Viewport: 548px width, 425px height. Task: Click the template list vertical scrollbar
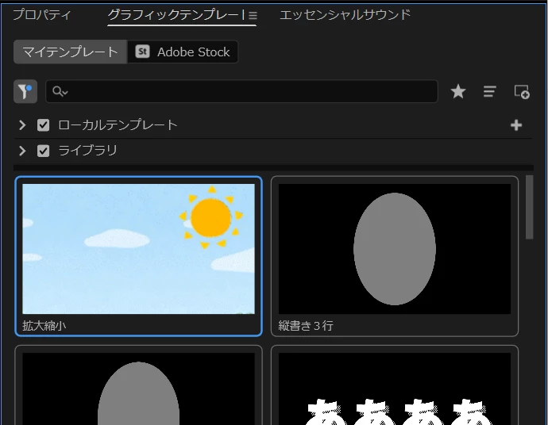tap(530, 207)
